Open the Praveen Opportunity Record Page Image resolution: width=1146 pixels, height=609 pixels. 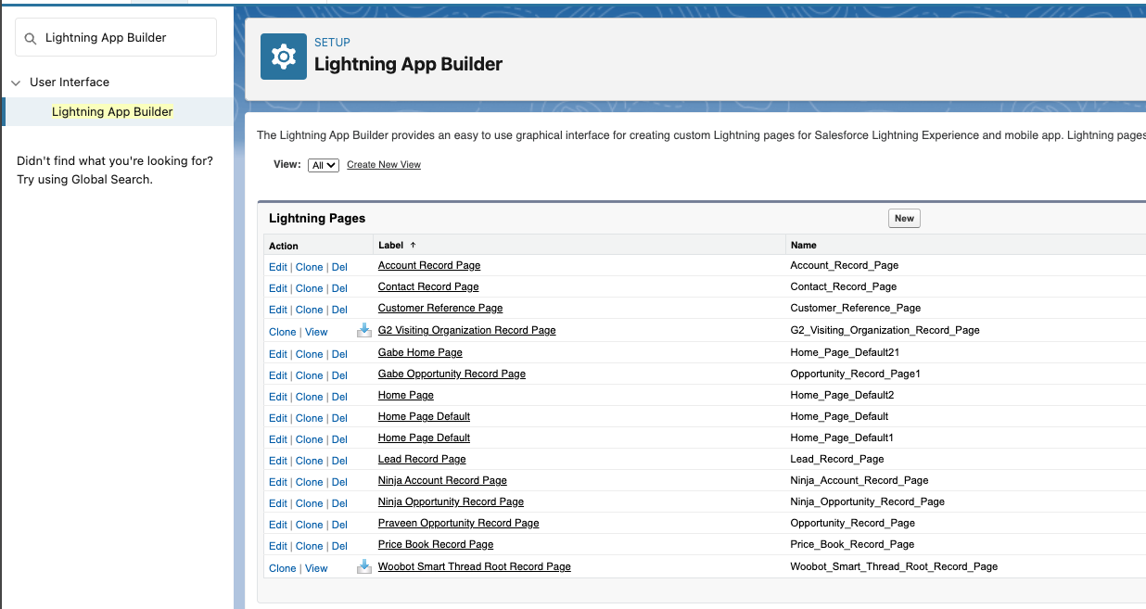(458, 523)
